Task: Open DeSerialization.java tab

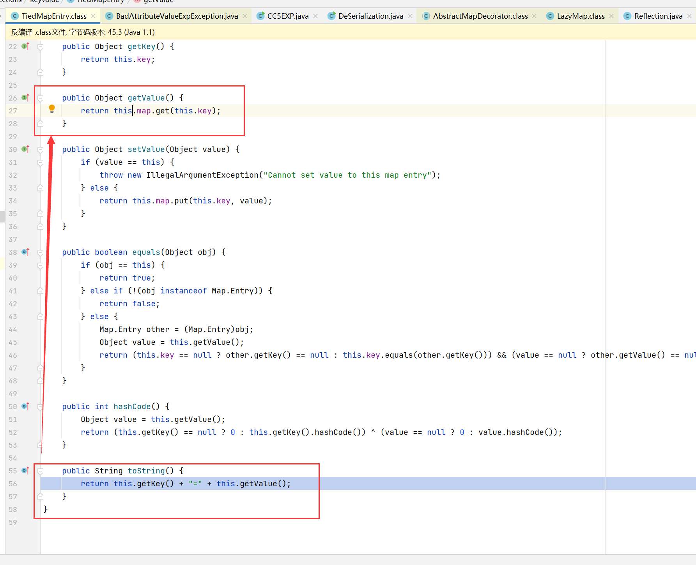Action: pos(370,16)
